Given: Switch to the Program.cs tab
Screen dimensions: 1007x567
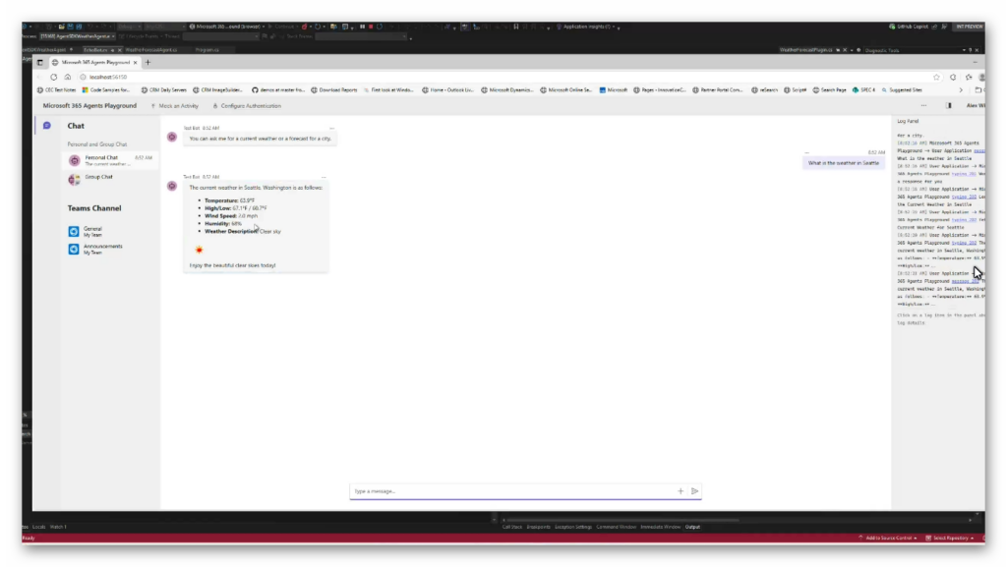Looking at the screenshot, I should [x=207, y=50].
